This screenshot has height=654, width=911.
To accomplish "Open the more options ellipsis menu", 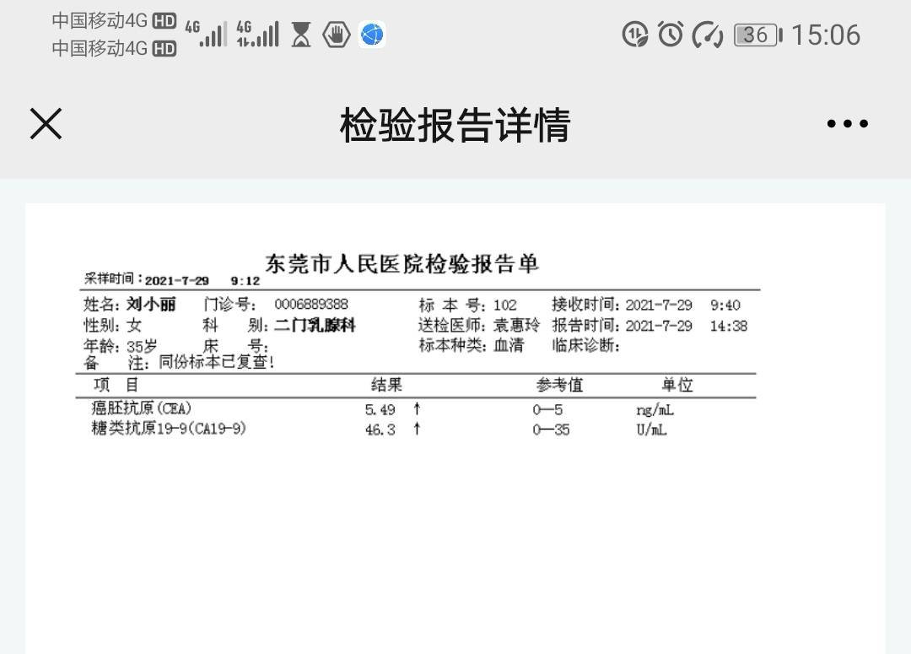I will coord(846,123).
